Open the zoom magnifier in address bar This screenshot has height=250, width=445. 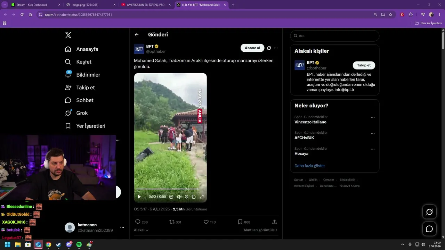click(375, 15)
